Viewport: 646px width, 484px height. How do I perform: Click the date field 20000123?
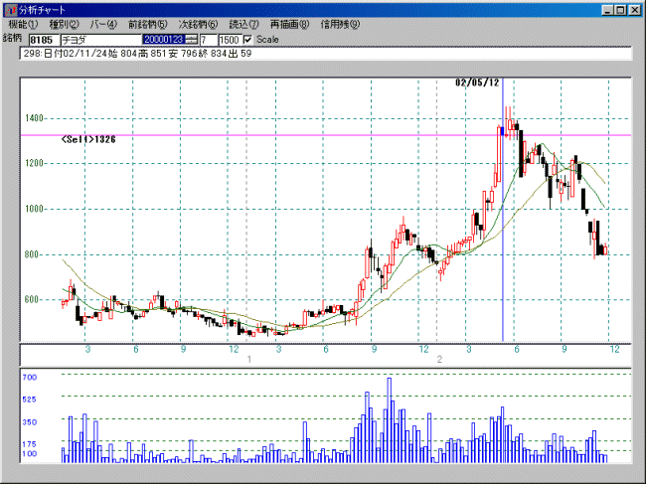[164, 40]
